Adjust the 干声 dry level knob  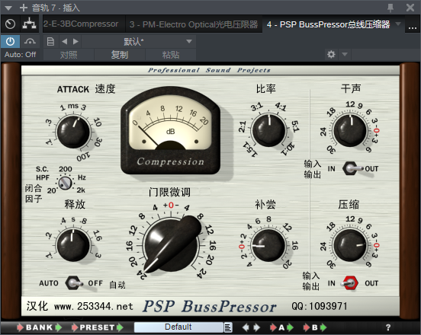point(350,130)
